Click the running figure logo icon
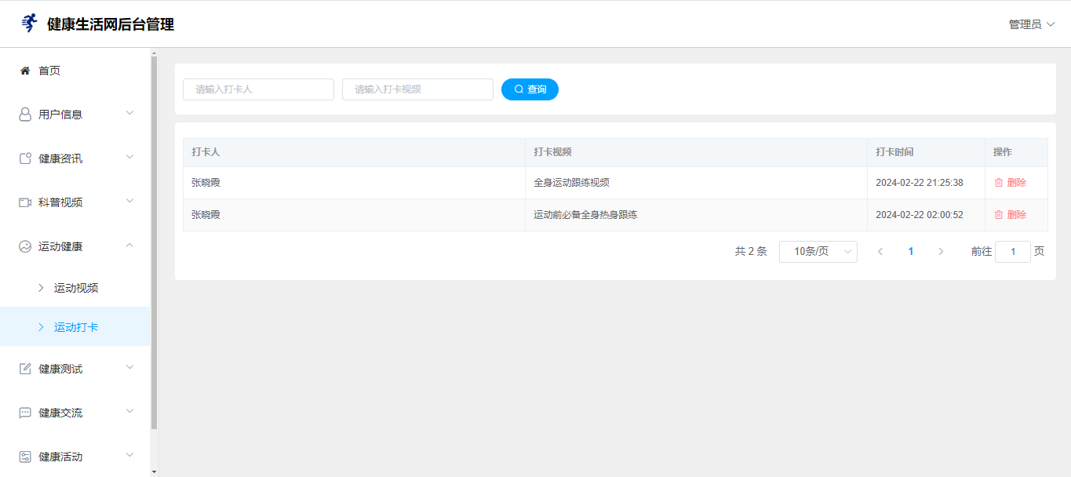The width and height of the screenshot is (1071, 477). point(29,24)
